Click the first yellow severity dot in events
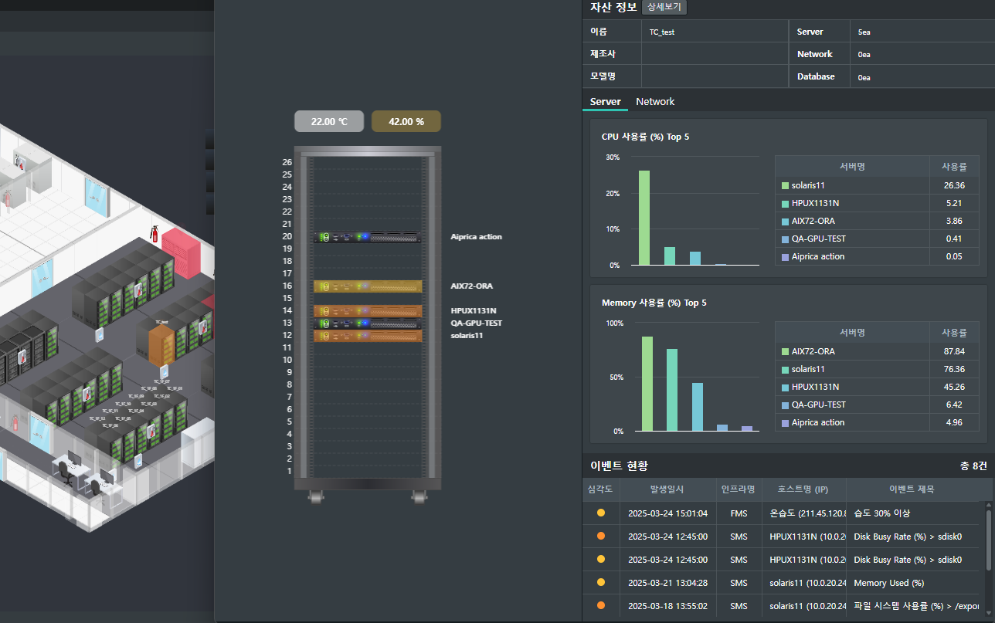 pyautogui.click(x=601, y=513)
